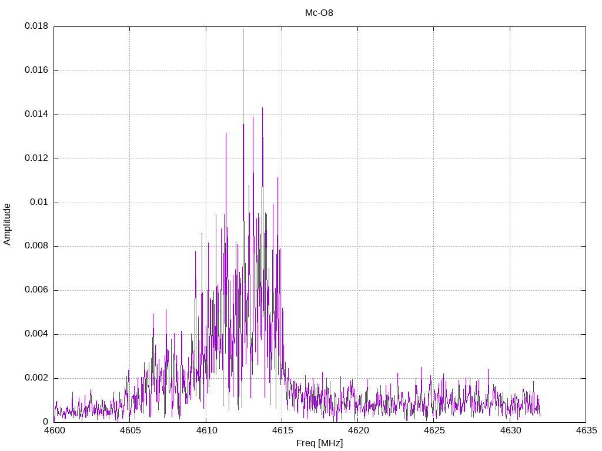This screenshot has height=451, width=602.
Task: Click the 0.018 y-axis tick label
Action: pos(36,26)
